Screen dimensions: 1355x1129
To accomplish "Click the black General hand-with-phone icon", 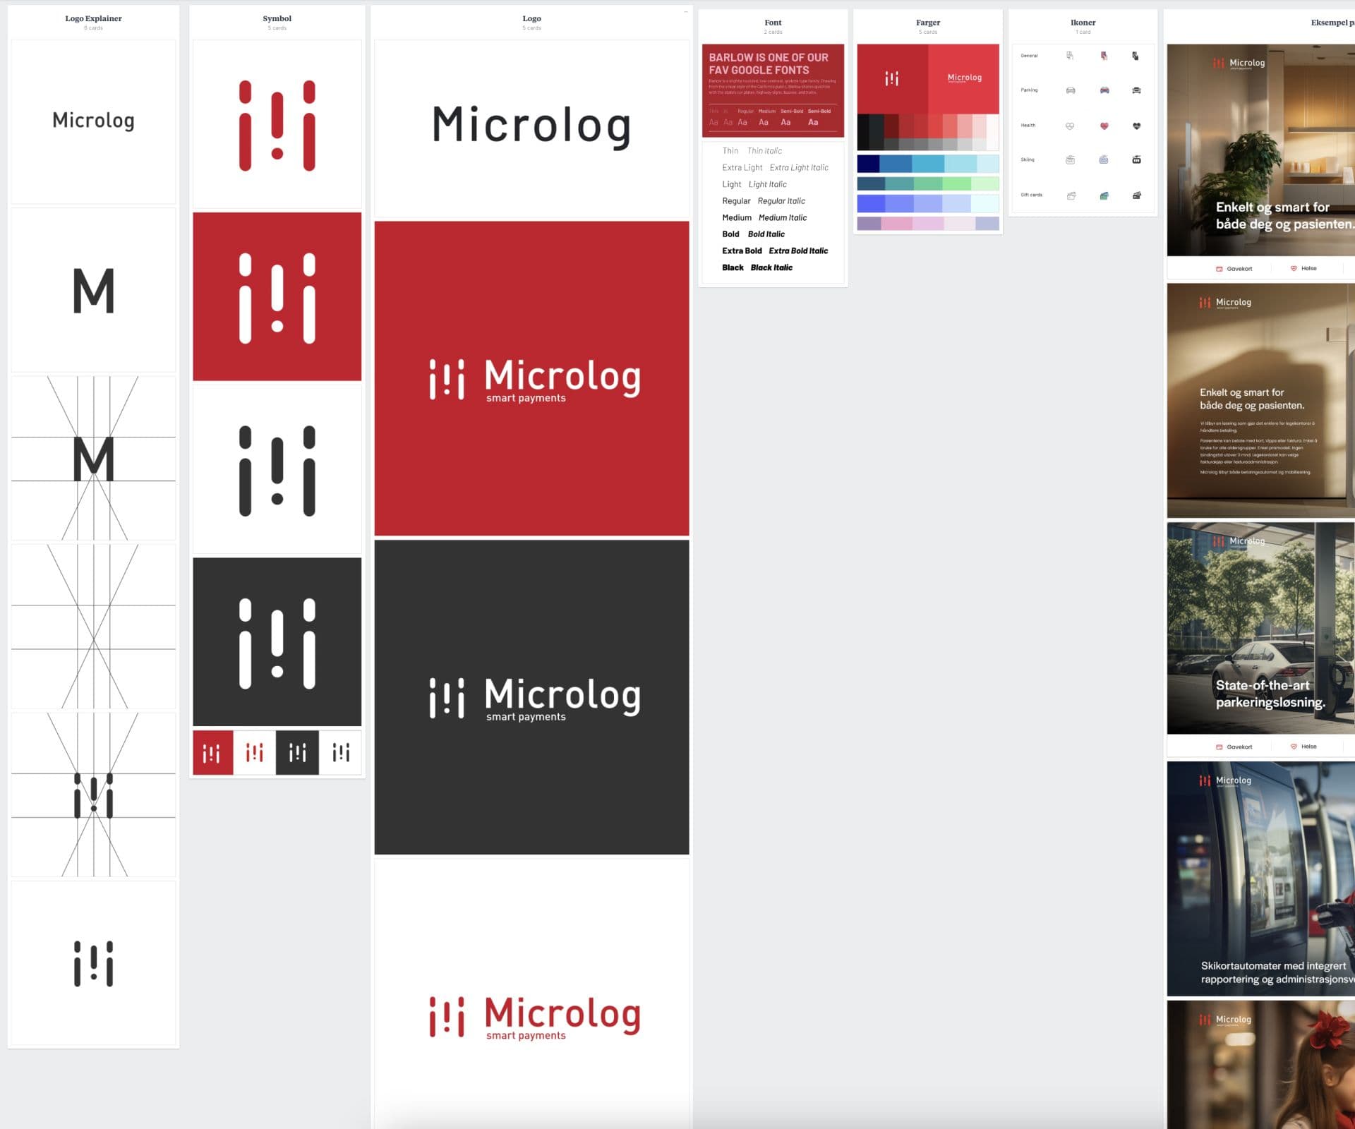I will tap(1136, 56).
